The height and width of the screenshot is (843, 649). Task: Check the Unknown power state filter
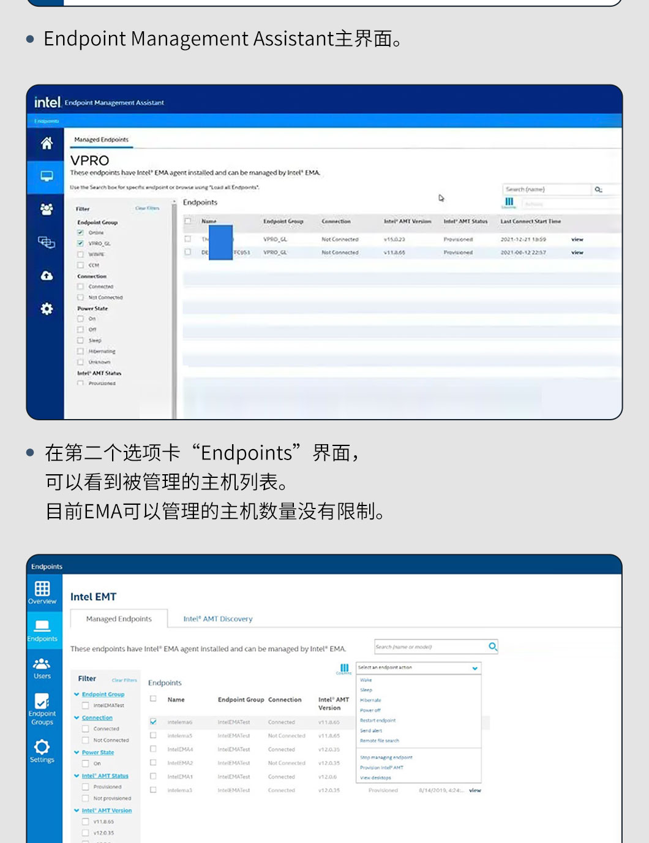[80, 362]
